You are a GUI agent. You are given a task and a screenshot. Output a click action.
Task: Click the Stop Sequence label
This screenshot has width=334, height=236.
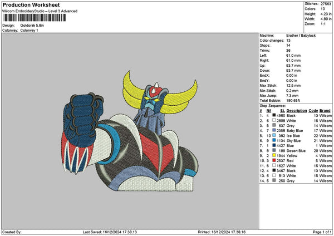point(272,105)
